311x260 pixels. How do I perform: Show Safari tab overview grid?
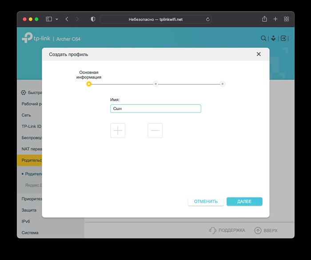point(287,19)
